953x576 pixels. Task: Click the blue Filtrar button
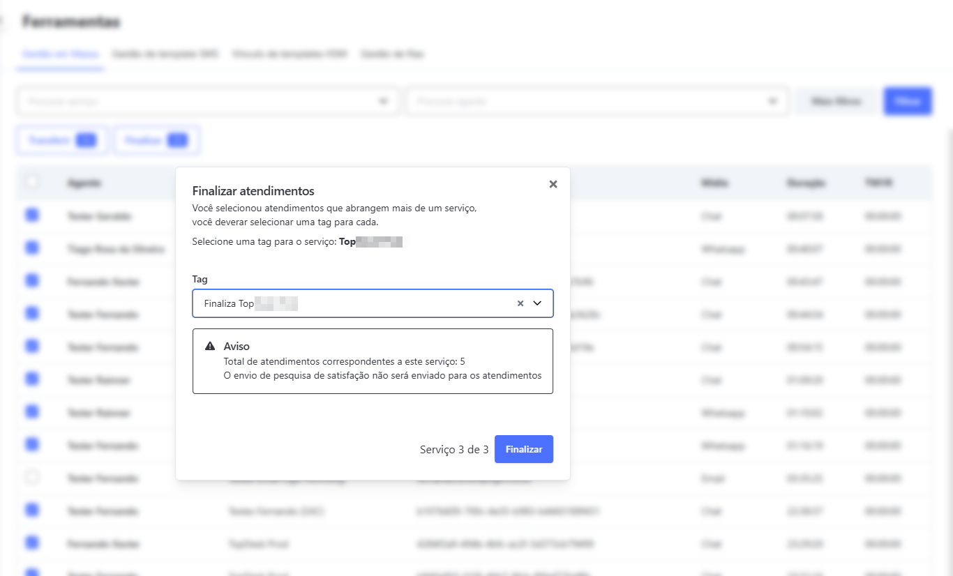click(908, 101)
